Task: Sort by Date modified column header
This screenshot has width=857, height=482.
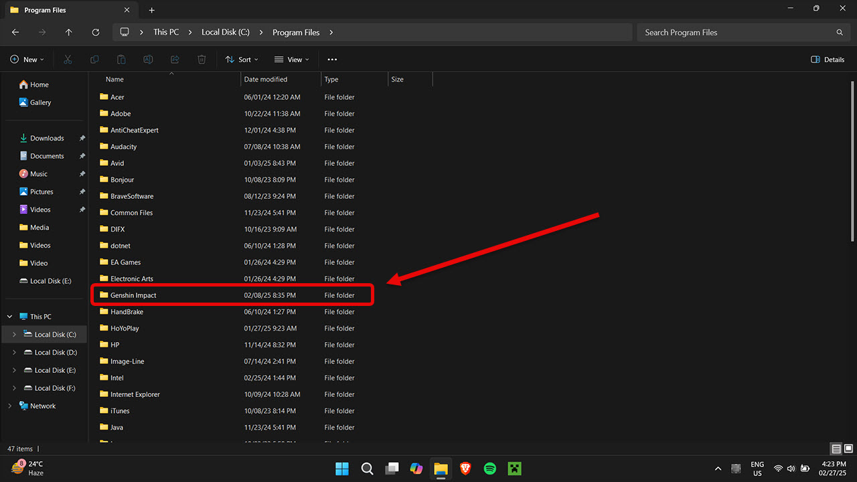Action: (x=266, y=79)
